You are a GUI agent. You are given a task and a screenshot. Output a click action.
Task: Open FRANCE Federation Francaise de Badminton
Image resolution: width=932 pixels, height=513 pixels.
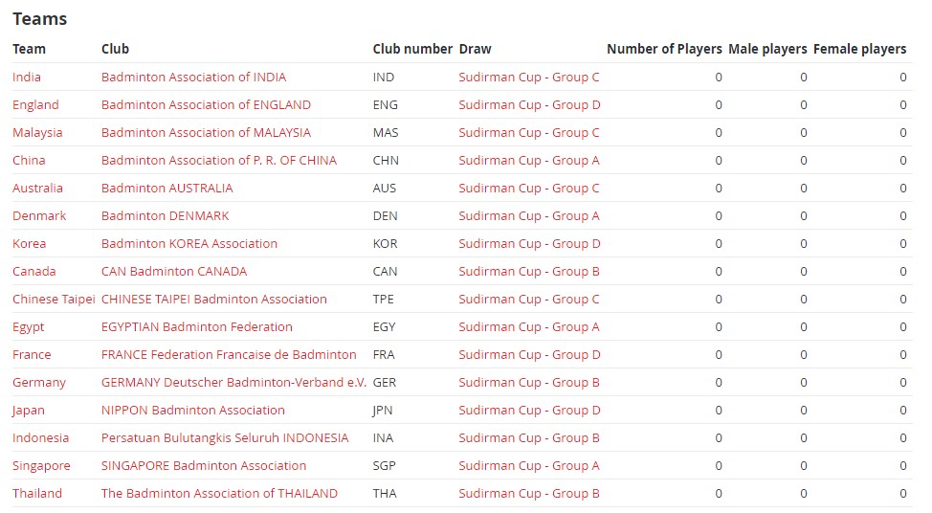tap(229, 355)
